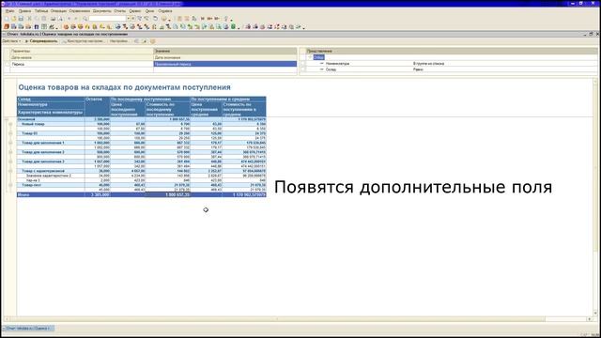Image resolution: width=601 pixels, height=338 pixels.
Task: Open the Справка menu
Action: point(165,11)
